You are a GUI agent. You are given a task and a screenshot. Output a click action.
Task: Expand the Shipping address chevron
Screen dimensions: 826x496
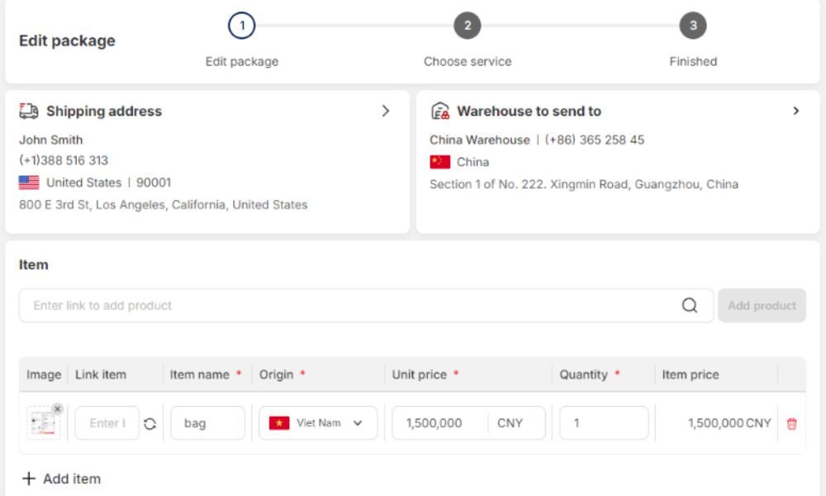click(386, 111)
